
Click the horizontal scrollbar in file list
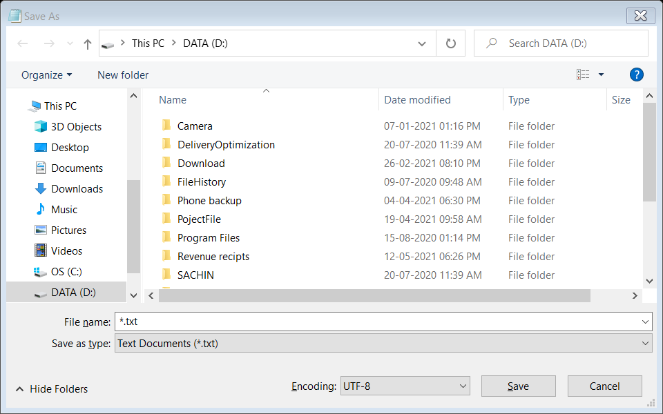[374, 295]
